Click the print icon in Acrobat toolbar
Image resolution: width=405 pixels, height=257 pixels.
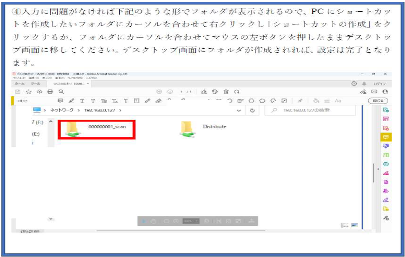click(50, 92)
